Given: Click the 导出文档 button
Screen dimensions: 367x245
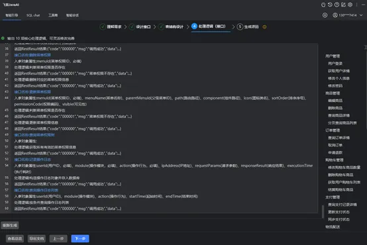Looking at the screenshot, I should 36,238.
